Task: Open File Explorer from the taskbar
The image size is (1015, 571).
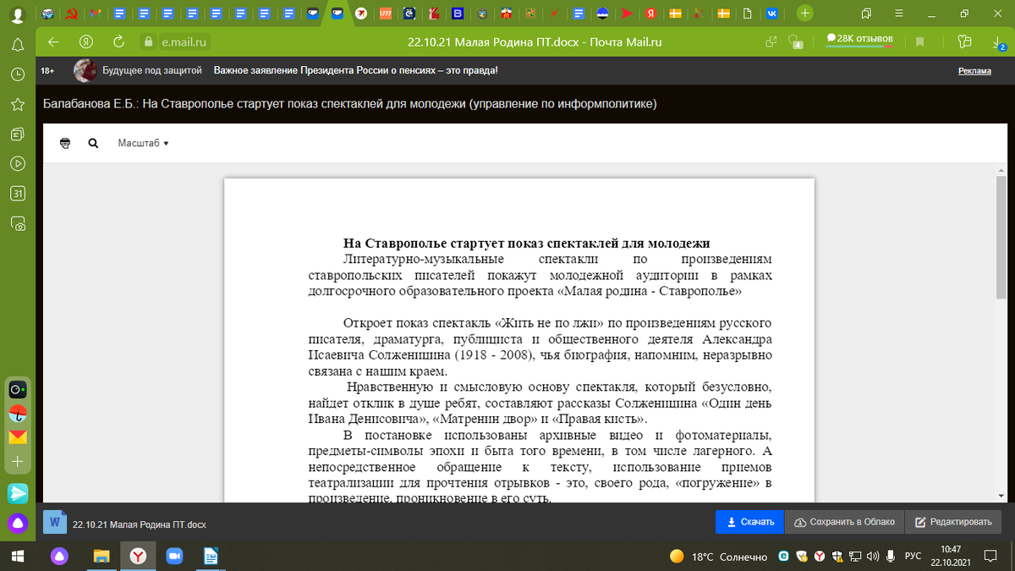Action: coord(101,556)
